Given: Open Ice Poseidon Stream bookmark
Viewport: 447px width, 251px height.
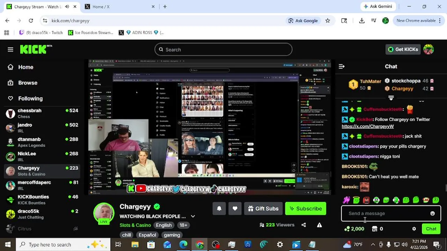Looking at the screenshot, I should [91, 32].
